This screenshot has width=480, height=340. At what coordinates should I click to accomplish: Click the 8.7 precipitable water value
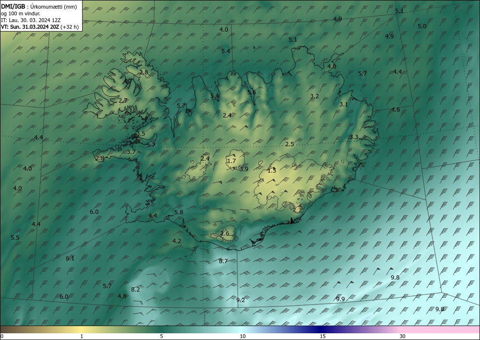pyautogui.click(x=223, y=261)
